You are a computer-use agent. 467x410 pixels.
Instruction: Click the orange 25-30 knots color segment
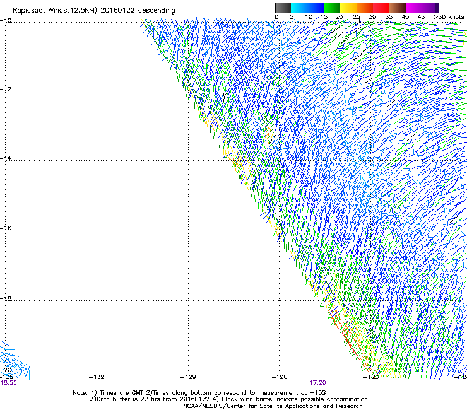365,8
